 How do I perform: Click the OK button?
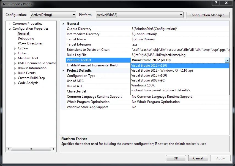176,158
